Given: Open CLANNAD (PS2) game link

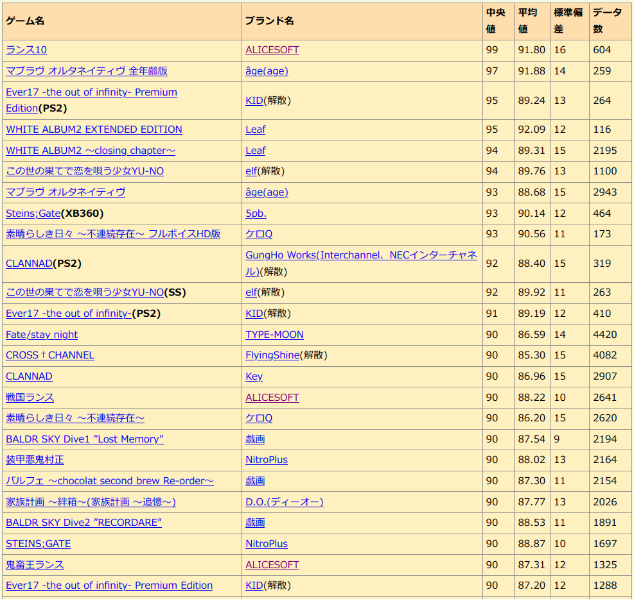Looking at the screenshot, I should click(x=29, y=264).
